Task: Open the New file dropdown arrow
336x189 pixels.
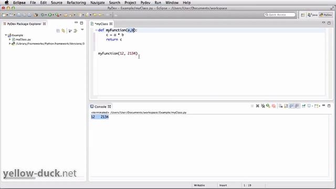Action: 7,15
